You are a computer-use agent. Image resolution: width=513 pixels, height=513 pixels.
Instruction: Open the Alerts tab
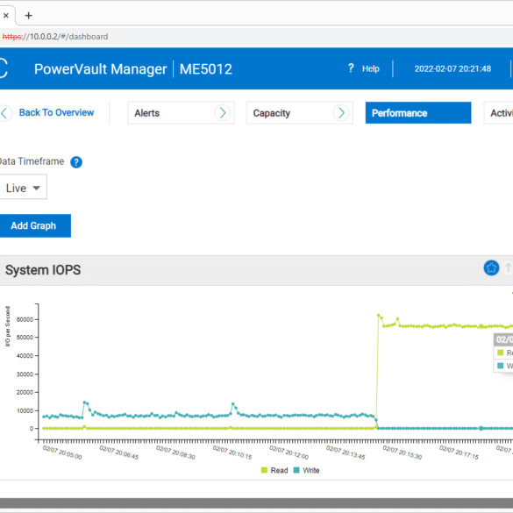181,113
